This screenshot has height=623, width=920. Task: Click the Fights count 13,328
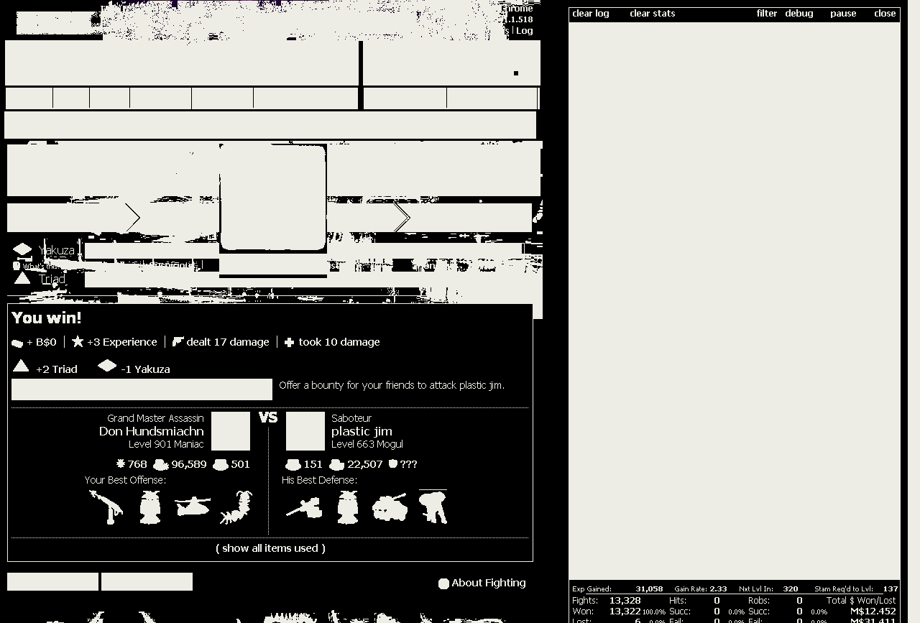(625, 601)
